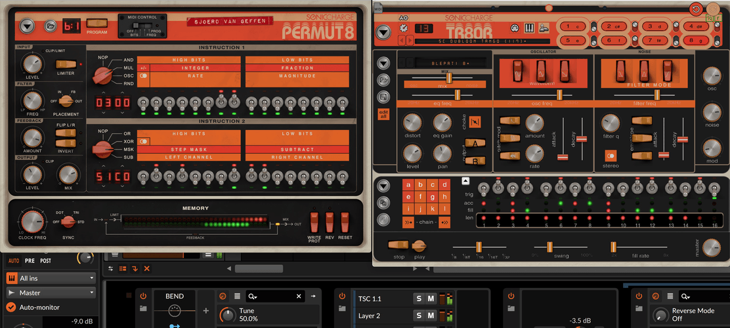Click the TR80R voice load folder icon

tap(384, 80)
